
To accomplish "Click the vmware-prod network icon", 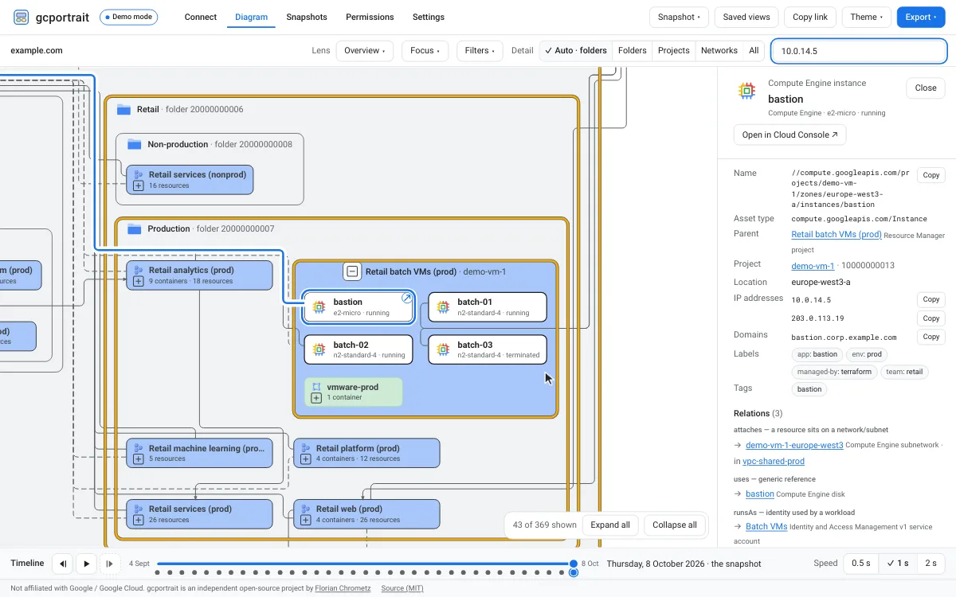I will 316,387.
